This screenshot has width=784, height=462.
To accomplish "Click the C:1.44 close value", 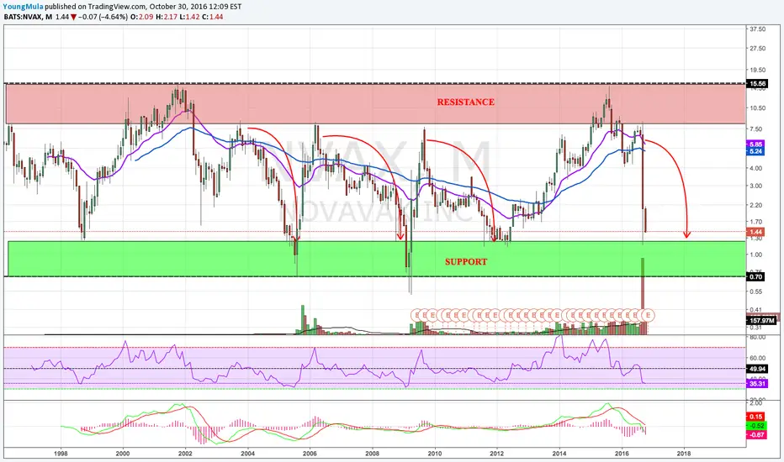I will [x=213, y=17].
